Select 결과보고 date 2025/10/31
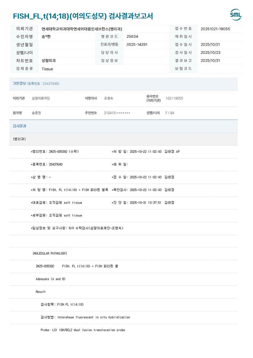Screen dimensions: 253x358 211,61
